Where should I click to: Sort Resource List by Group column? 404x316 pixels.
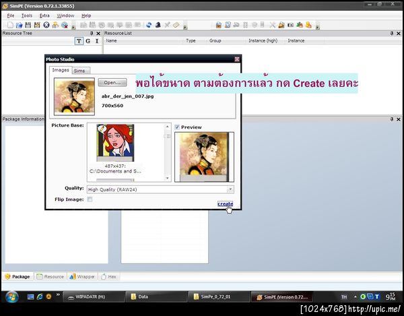pos(227,40)
